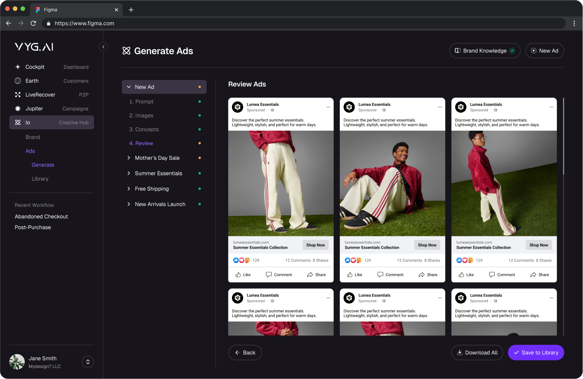
Task: Select Generate under Ads
Action: coord(43,165)
